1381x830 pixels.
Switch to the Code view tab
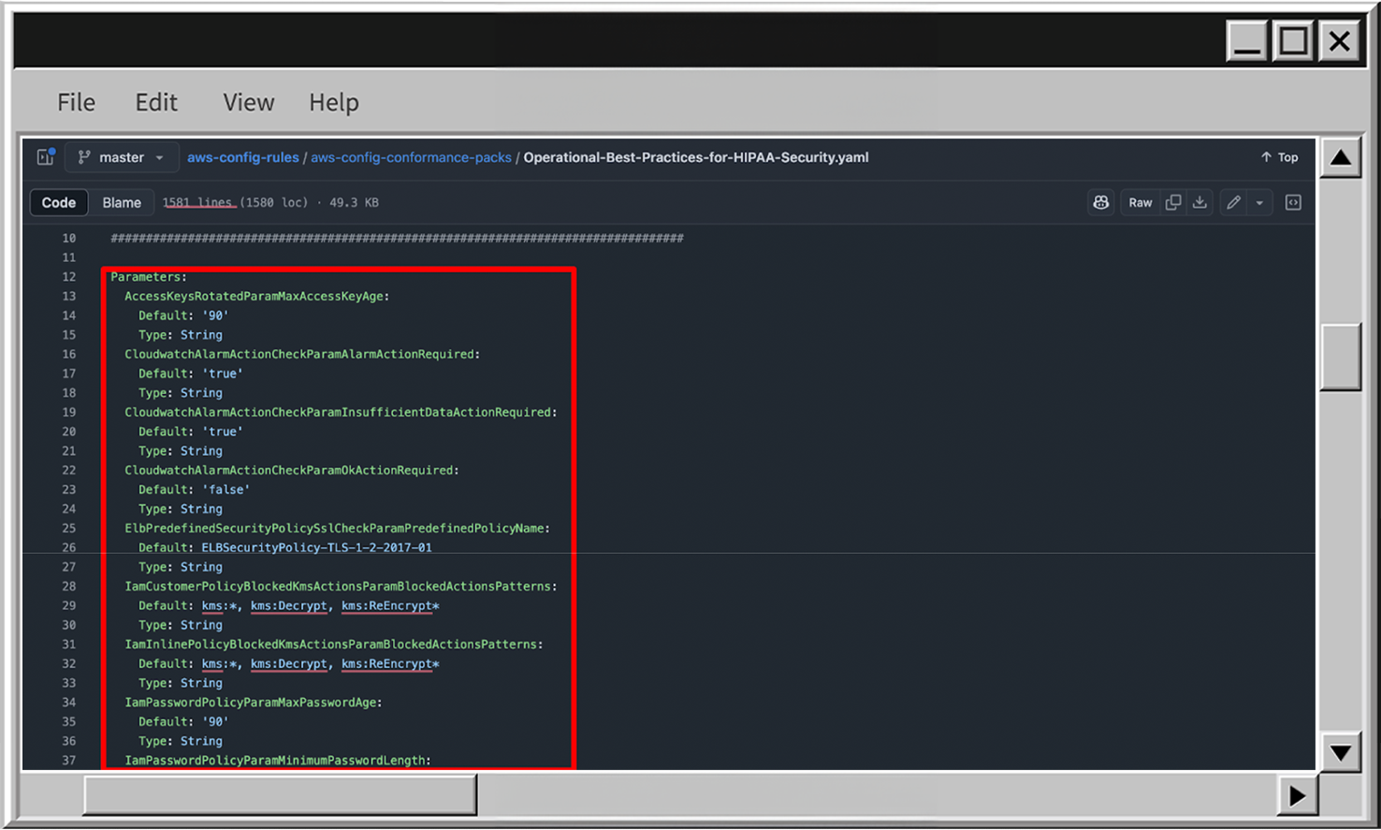[59, 202]
